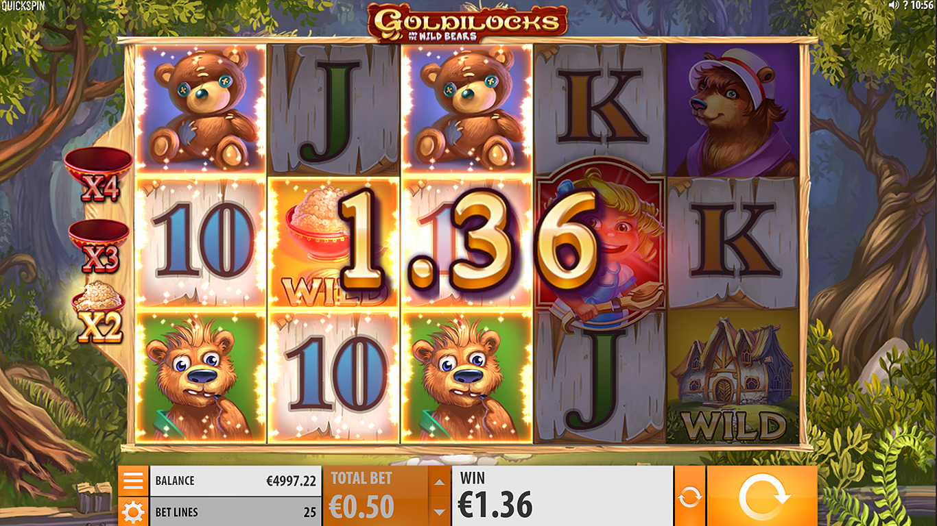Select the cottage WILD symbol

(733, 377)
